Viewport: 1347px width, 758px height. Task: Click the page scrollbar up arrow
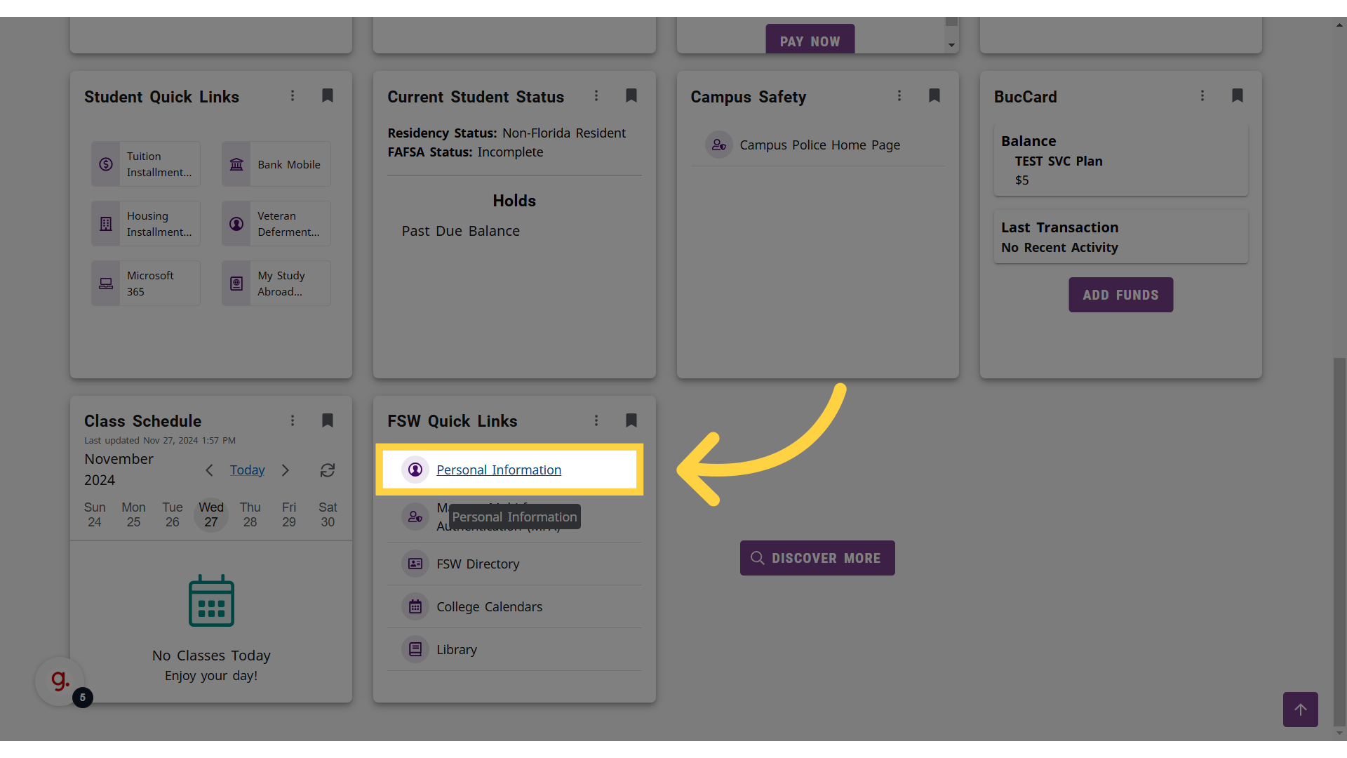point(1340,24)
